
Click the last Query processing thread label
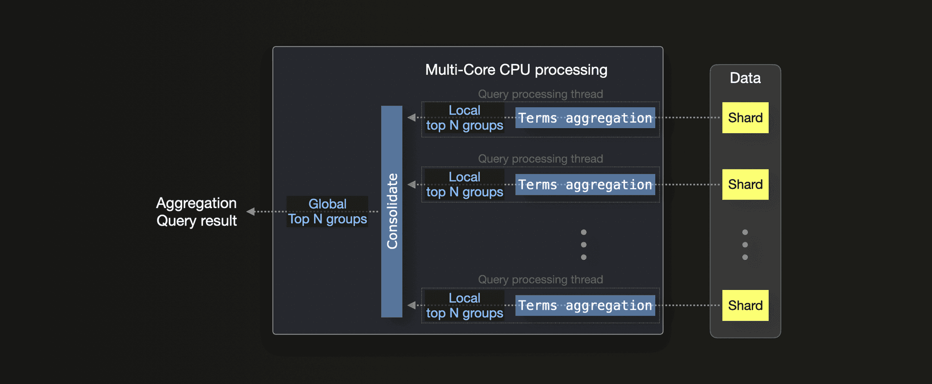(540, 279)
